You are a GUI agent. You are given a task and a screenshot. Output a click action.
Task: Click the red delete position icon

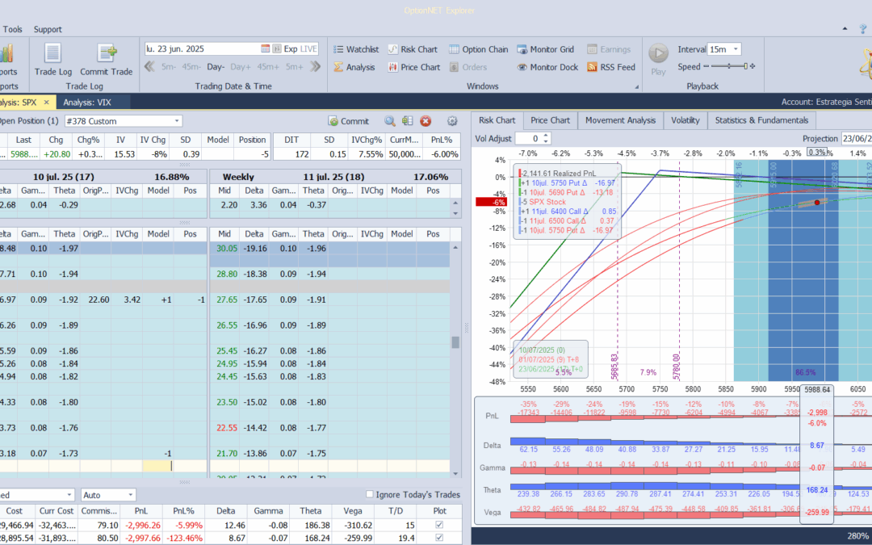pos(426,121)
